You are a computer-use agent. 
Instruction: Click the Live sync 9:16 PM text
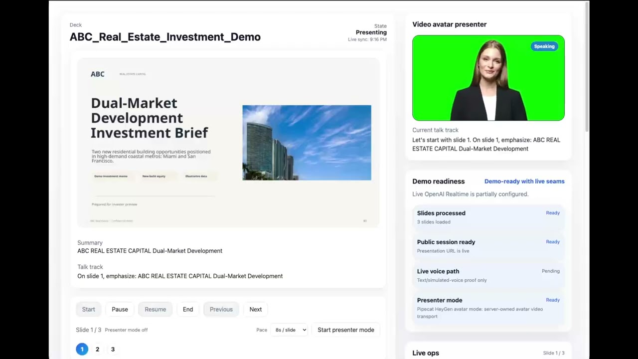pyautogui.click(x=367, y=39)
